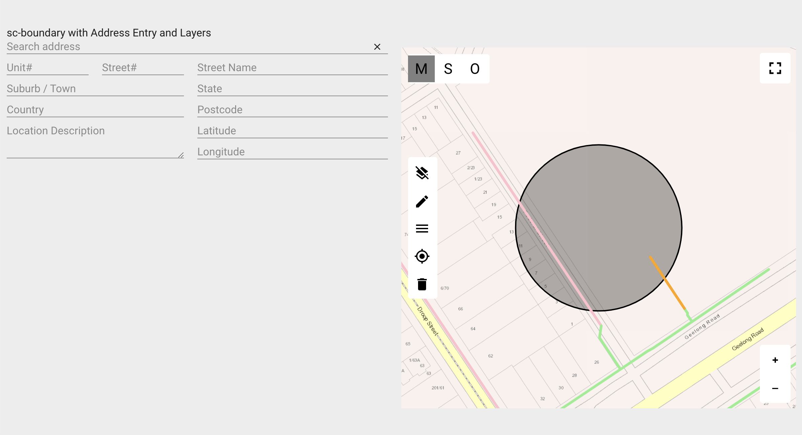Select the pencil draw tool

(422, 201)
